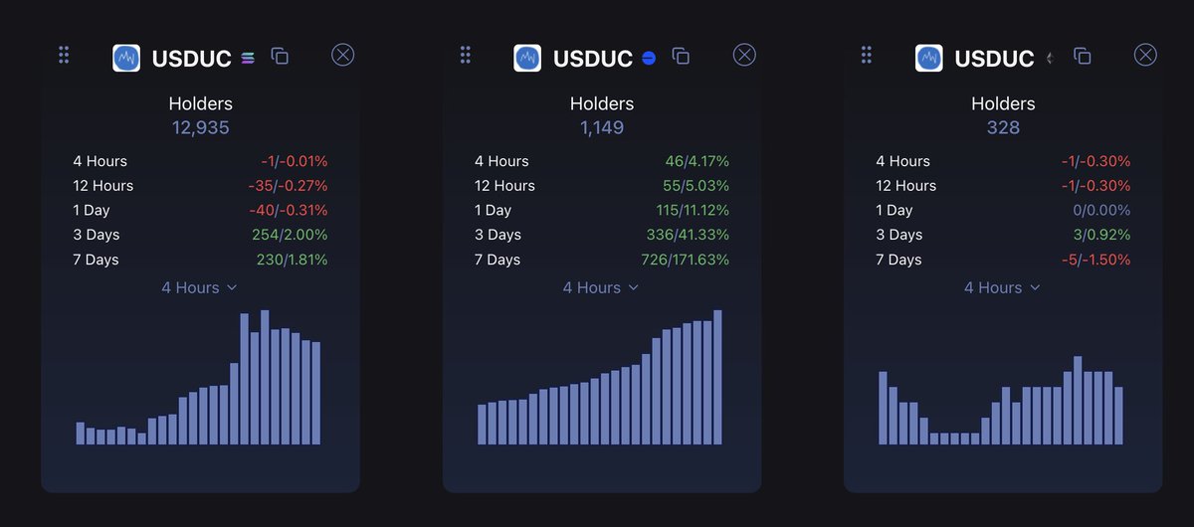Click the 12,935 holders count

click(200, 127)
